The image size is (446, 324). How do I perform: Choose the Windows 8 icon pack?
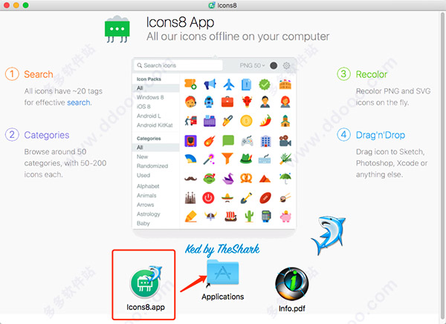coord(150,97)
